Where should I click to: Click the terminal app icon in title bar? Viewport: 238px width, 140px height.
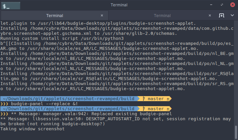coord(11,6)
